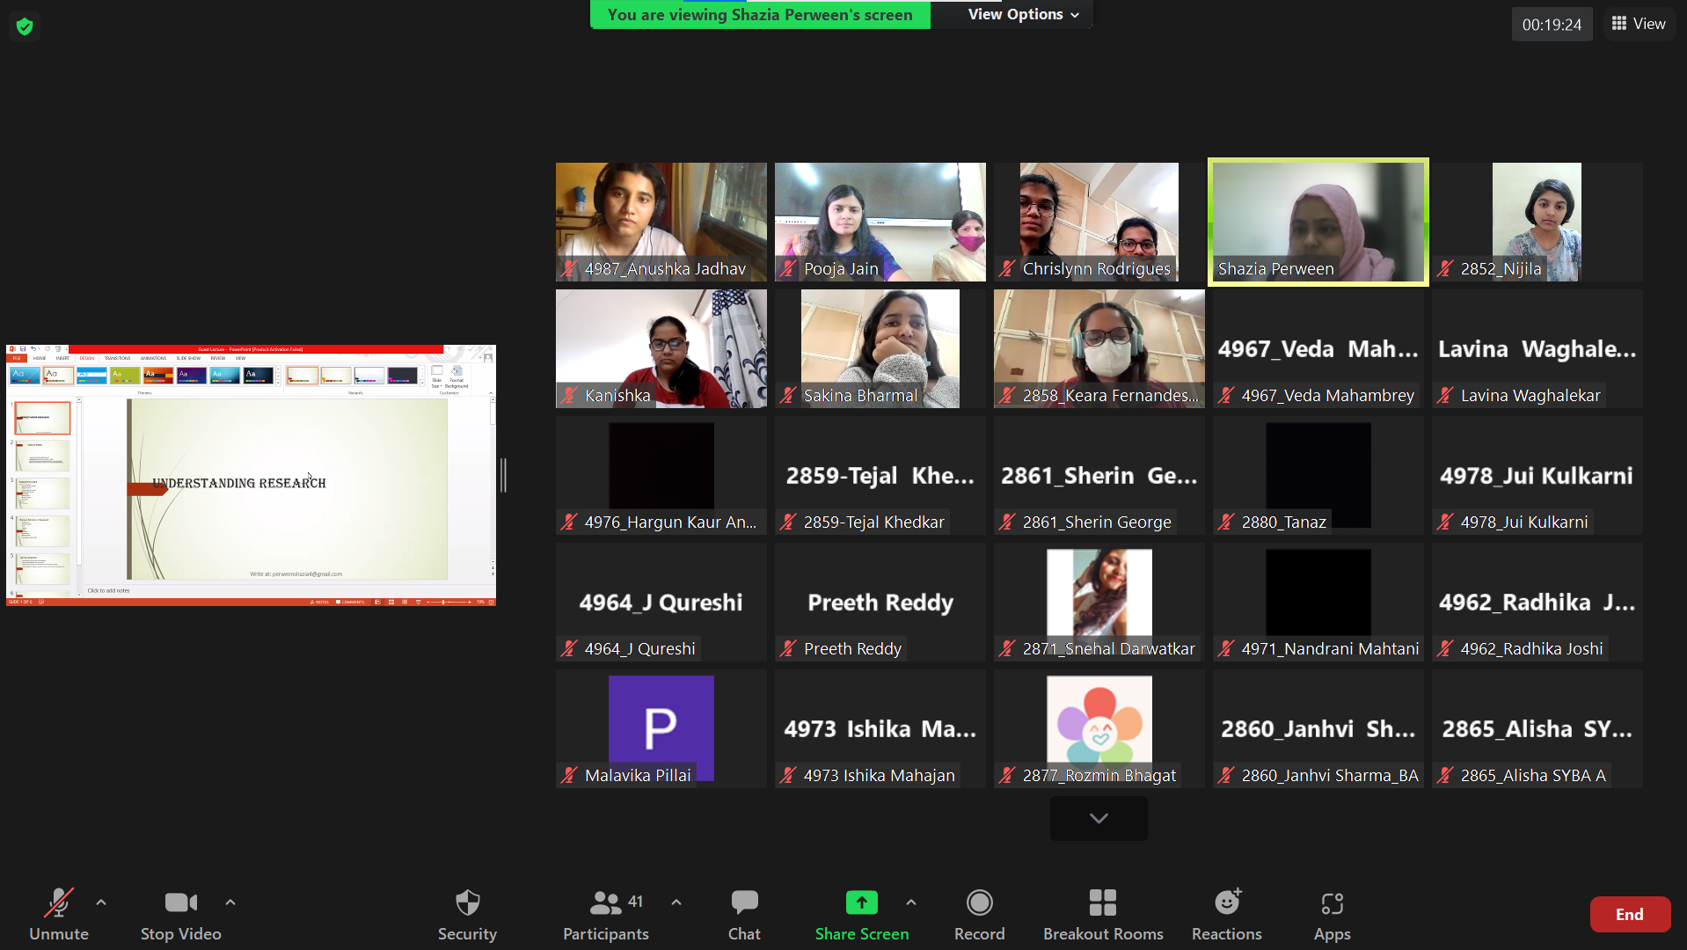Expand share options arrow beside Share Screen
Image resolution: width=1687 pixels, height=950 pixels.
pyautogui.click(x=911, y=902)
